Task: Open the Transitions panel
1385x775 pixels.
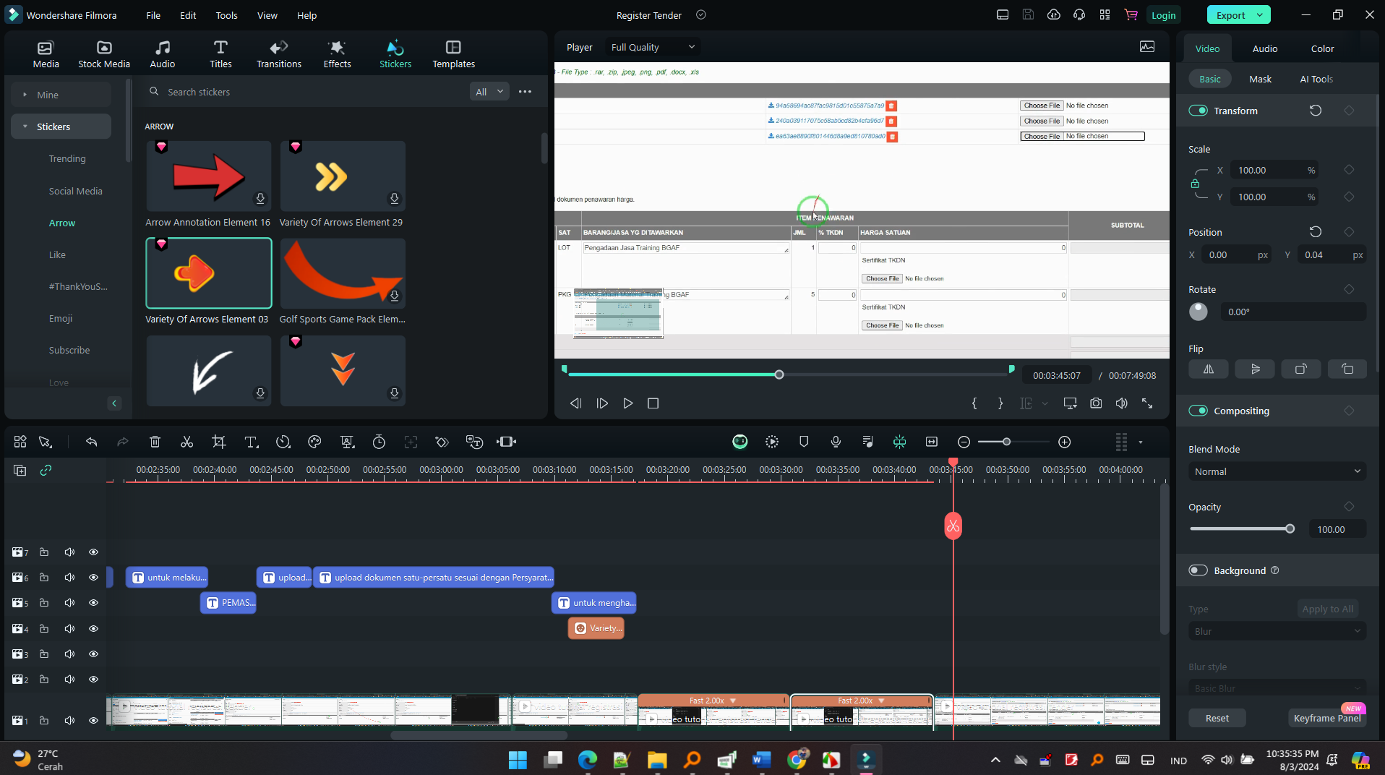Action: click(279, 54)
